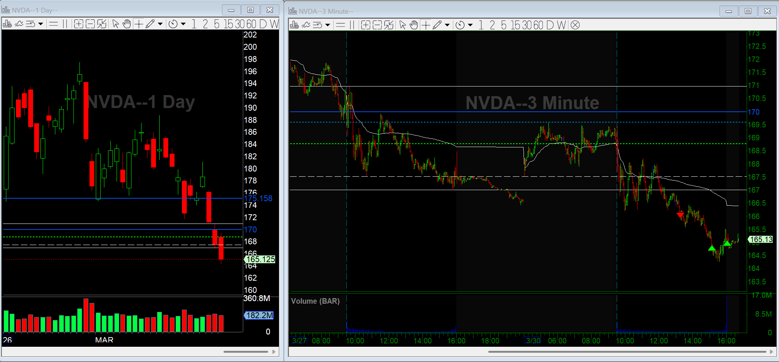Click the horizontal scrollbar of the 1 Day chart
Screen dimensions: 779x362
pyautogui.click(x=245, y=352)
